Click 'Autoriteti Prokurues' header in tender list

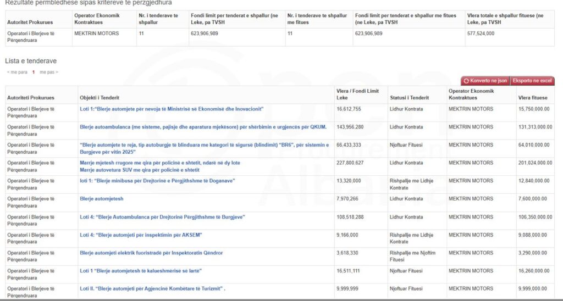pos(31,98)
